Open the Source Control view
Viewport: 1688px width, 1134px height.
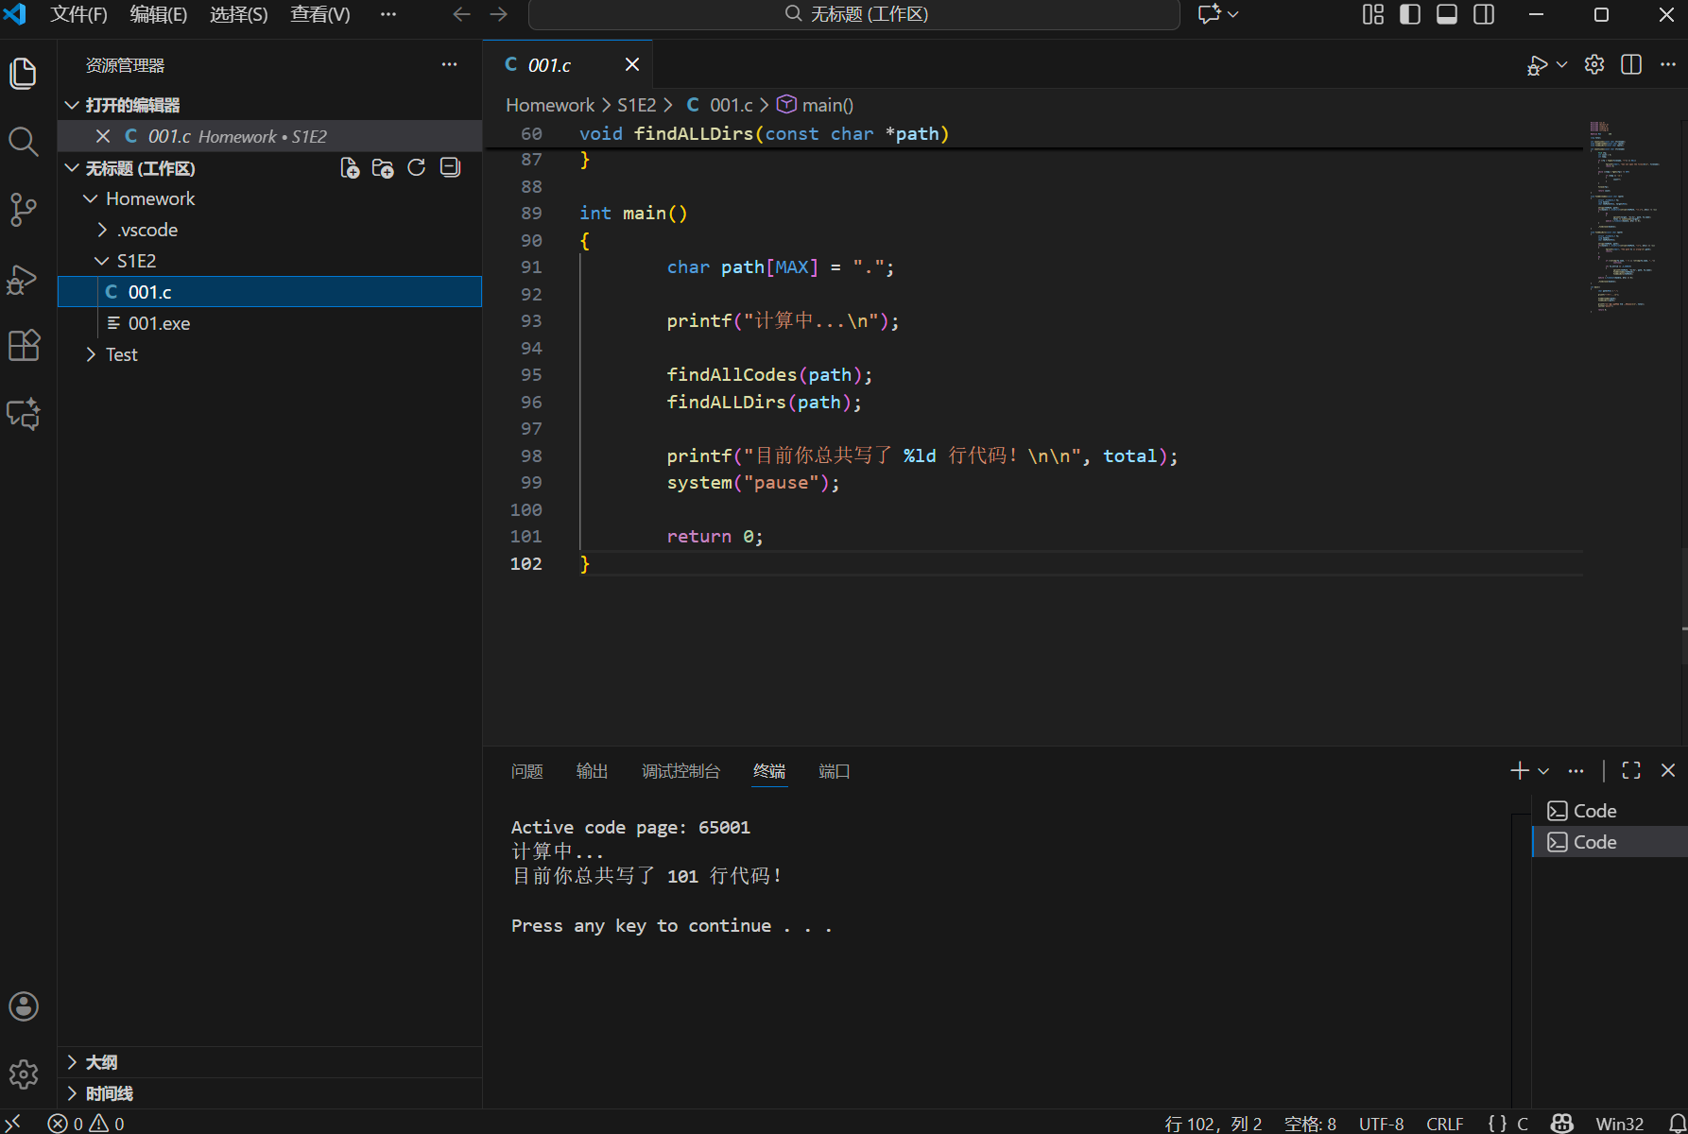click(23, 210)
